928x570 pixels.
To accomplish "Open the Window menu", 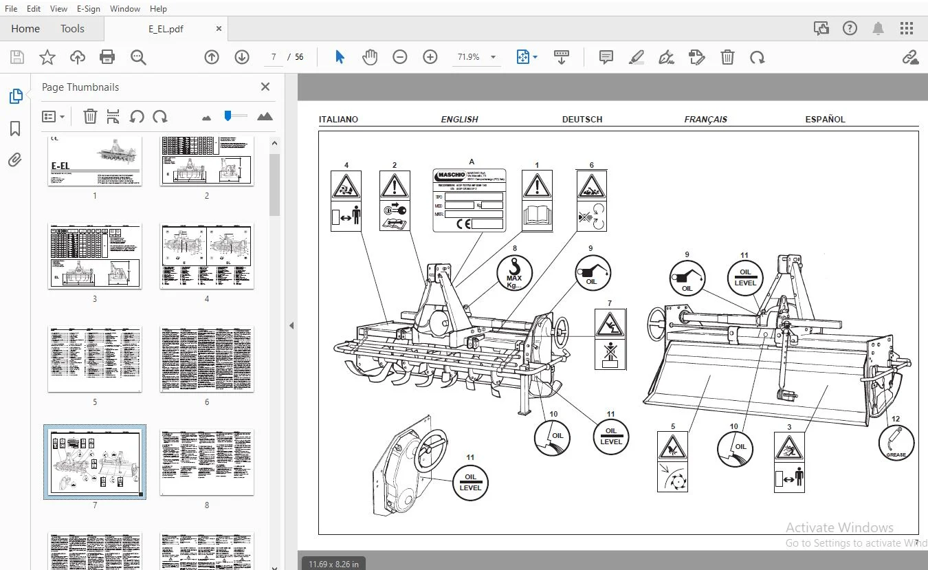I will coord(125,8).
